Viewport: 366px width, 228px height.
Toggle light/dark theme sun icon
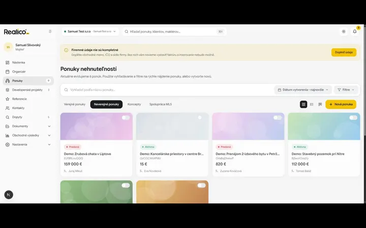(344, 31)
